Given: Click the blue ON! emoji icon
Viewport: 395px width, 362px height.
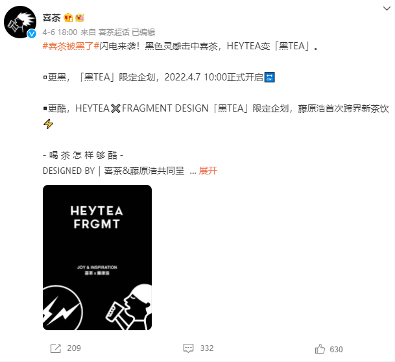Looking at the screenshot, I should 269,77.
